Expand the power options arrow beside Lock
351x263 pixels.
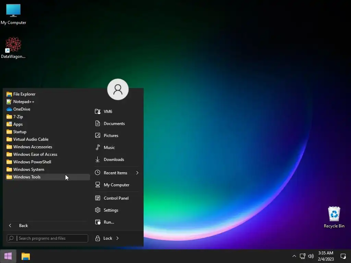click(x=118, y=238)
